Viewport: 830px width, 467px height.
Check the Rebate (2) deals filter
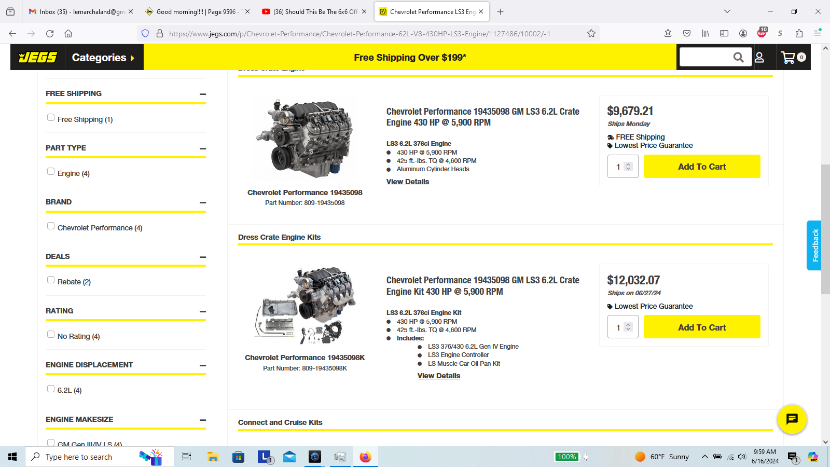point(51,280)
